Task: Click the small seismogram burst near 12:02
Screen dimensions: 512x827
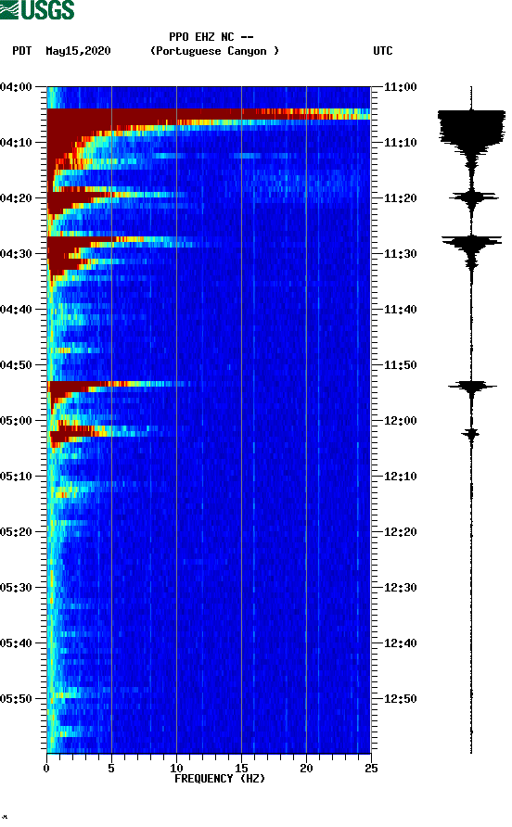Action: tap(471, 434)
